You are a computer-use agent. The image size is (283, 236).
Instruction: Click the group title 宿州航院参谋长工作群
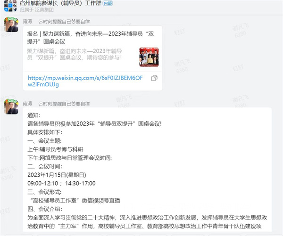[x=60, y=3]
